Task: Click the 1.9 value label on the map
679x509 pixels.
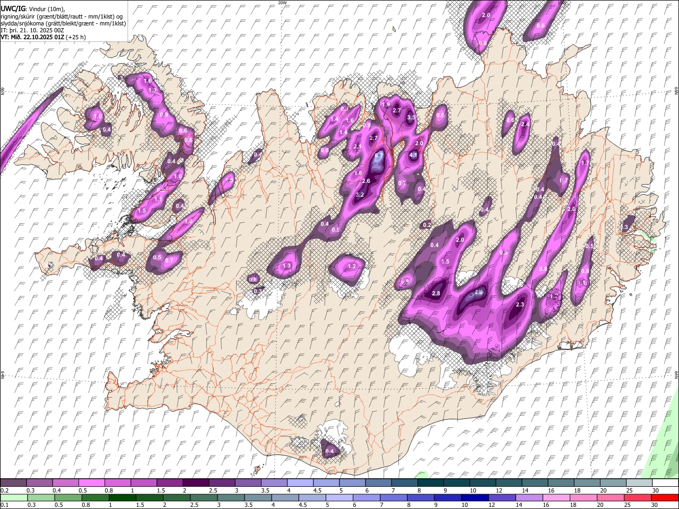Action: 386,105
